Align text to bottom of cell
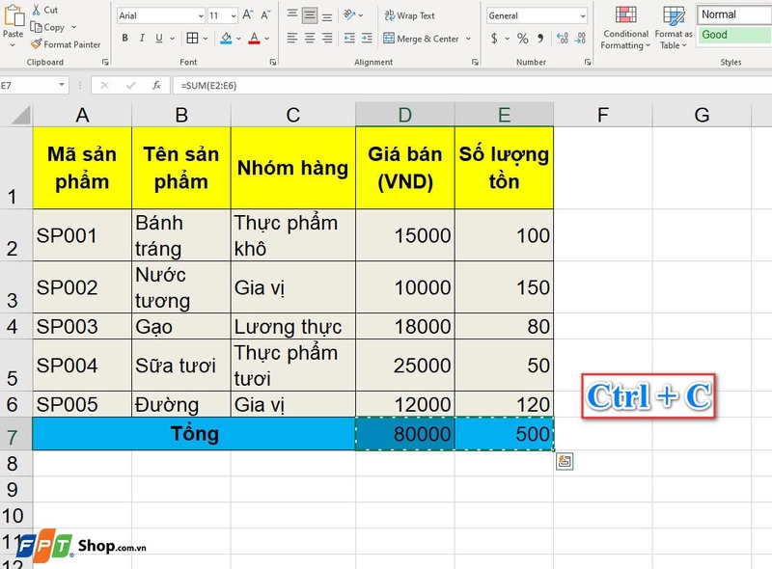This screenshot has width=772, height=569. tap(327, 15)
